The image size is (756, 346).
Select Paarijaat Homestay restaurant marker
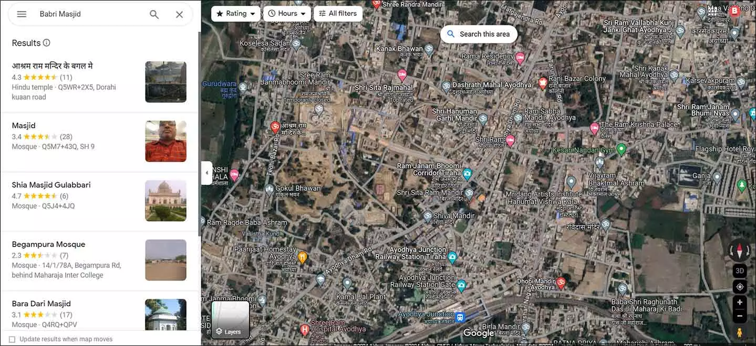302,257
